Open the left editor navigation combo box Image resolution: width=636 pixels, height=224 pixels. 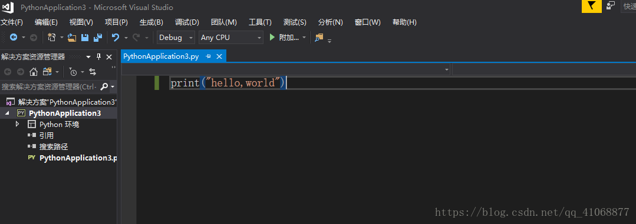coord(286,70)
